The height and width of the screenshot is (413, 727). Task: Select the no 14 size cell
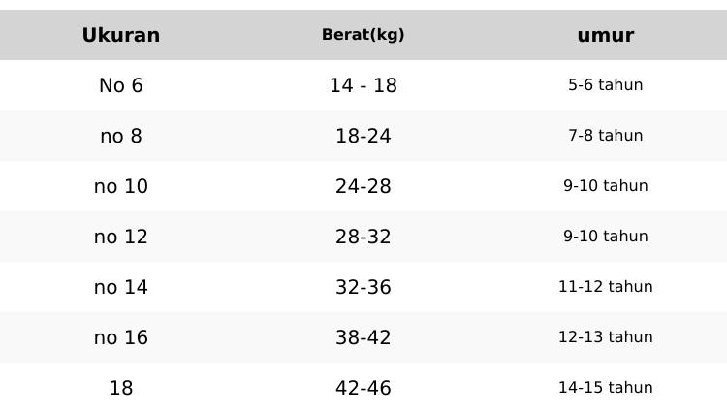click(x=121, y=287)
